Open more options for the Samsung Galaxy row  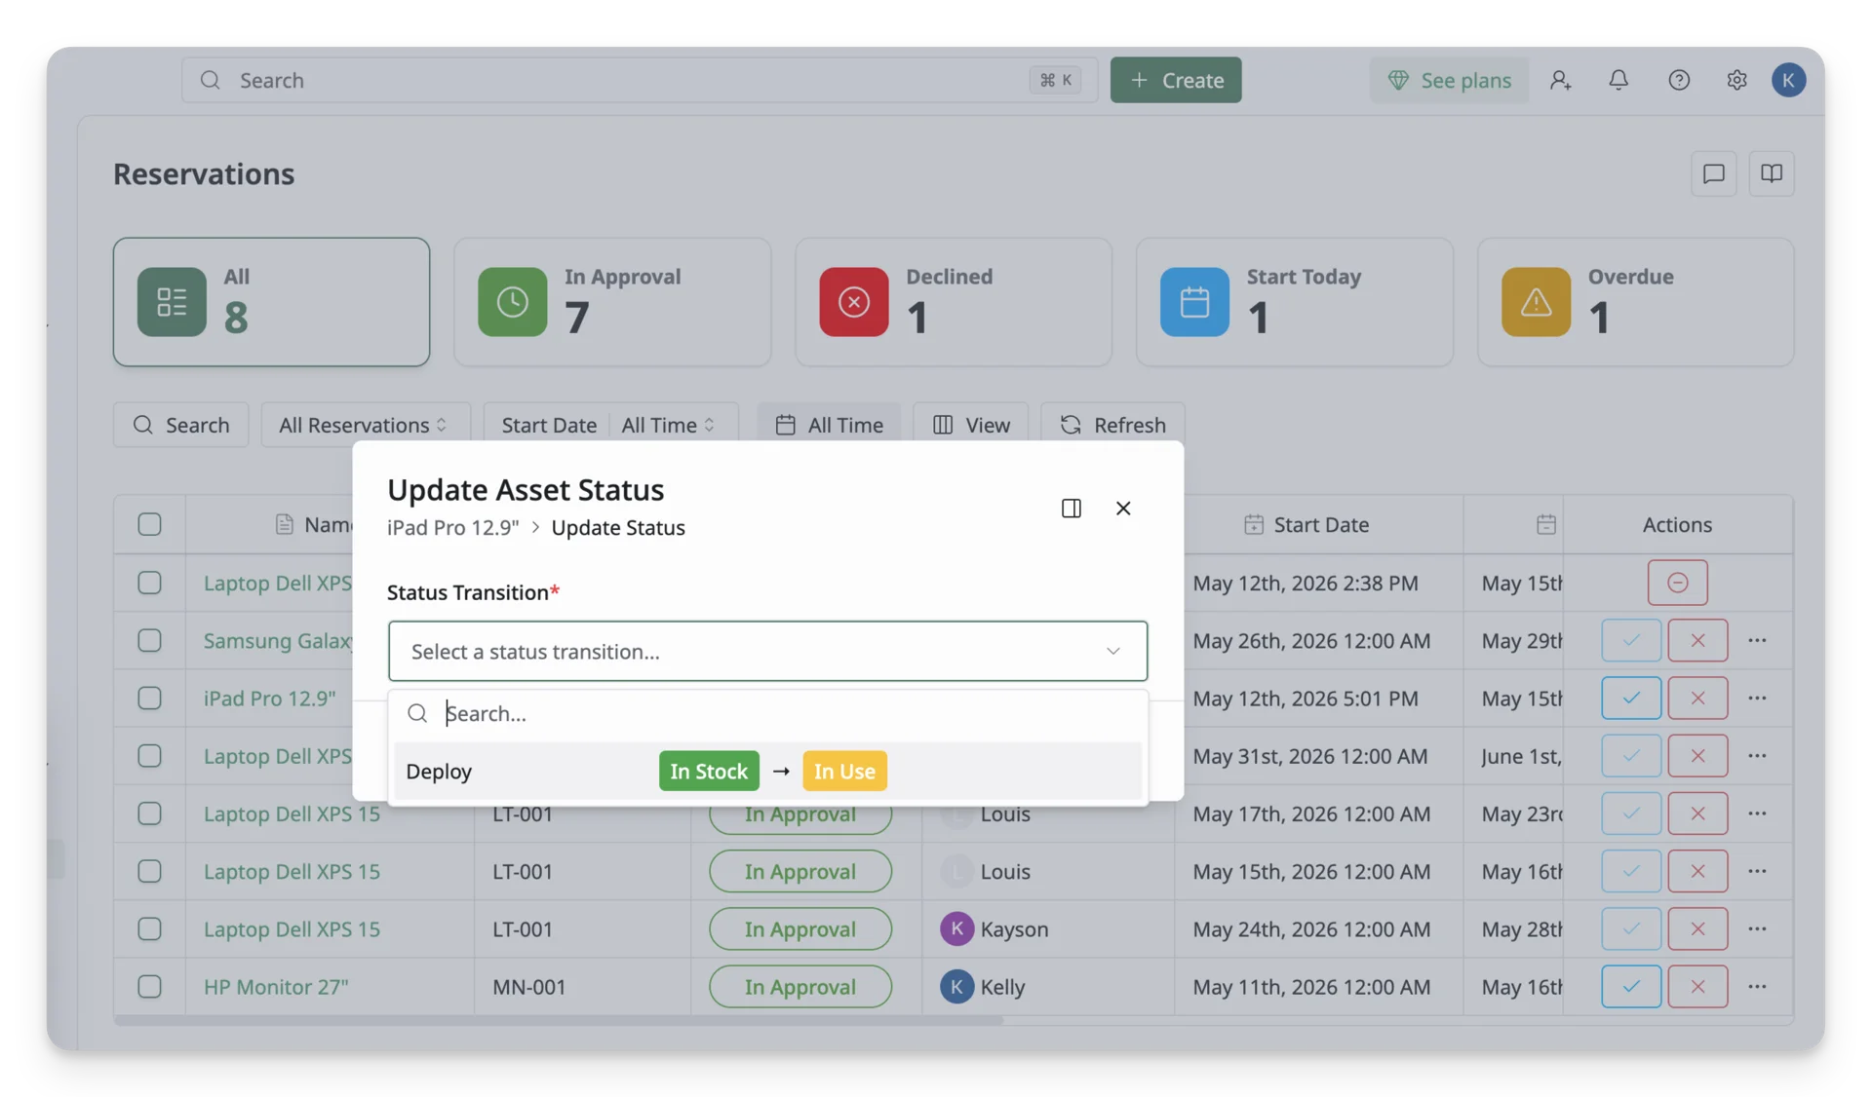pos(1757,640)
